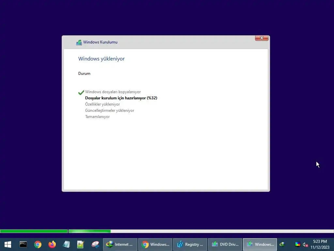Screen dimensions: 334x251
Task: Click 'Özellikler yükleniyor' status line
Action: [102, 104]
